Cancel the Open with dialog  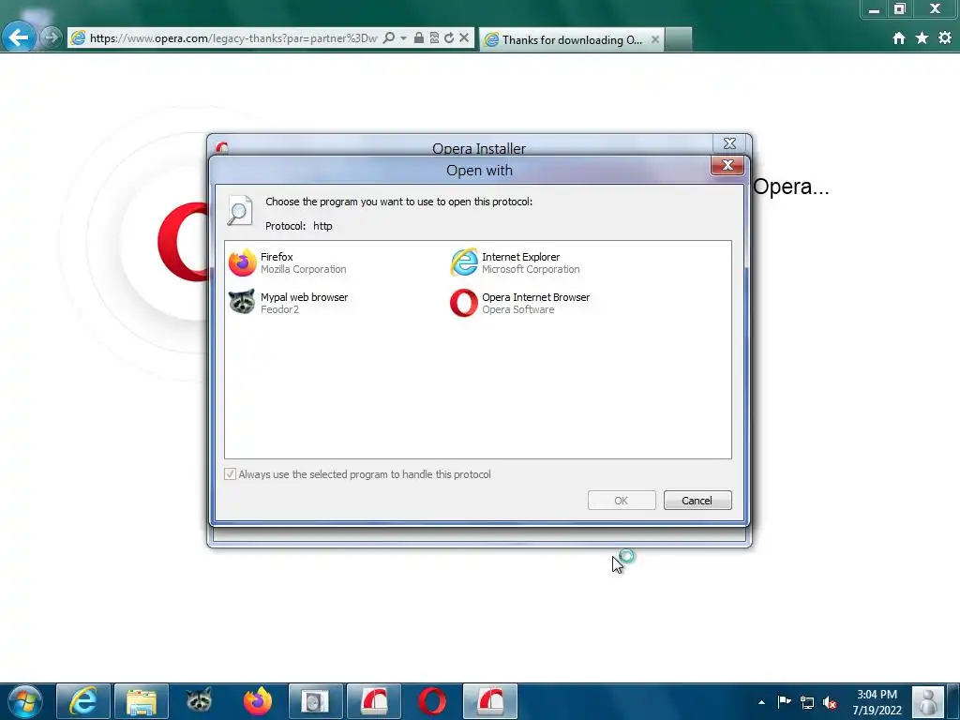[x=697, y=501]
